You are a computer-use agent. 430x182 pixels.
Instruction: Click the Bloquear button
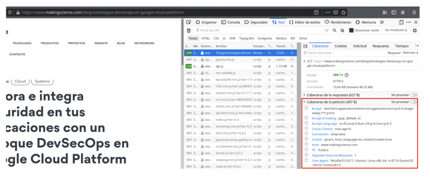coord(394,53)
